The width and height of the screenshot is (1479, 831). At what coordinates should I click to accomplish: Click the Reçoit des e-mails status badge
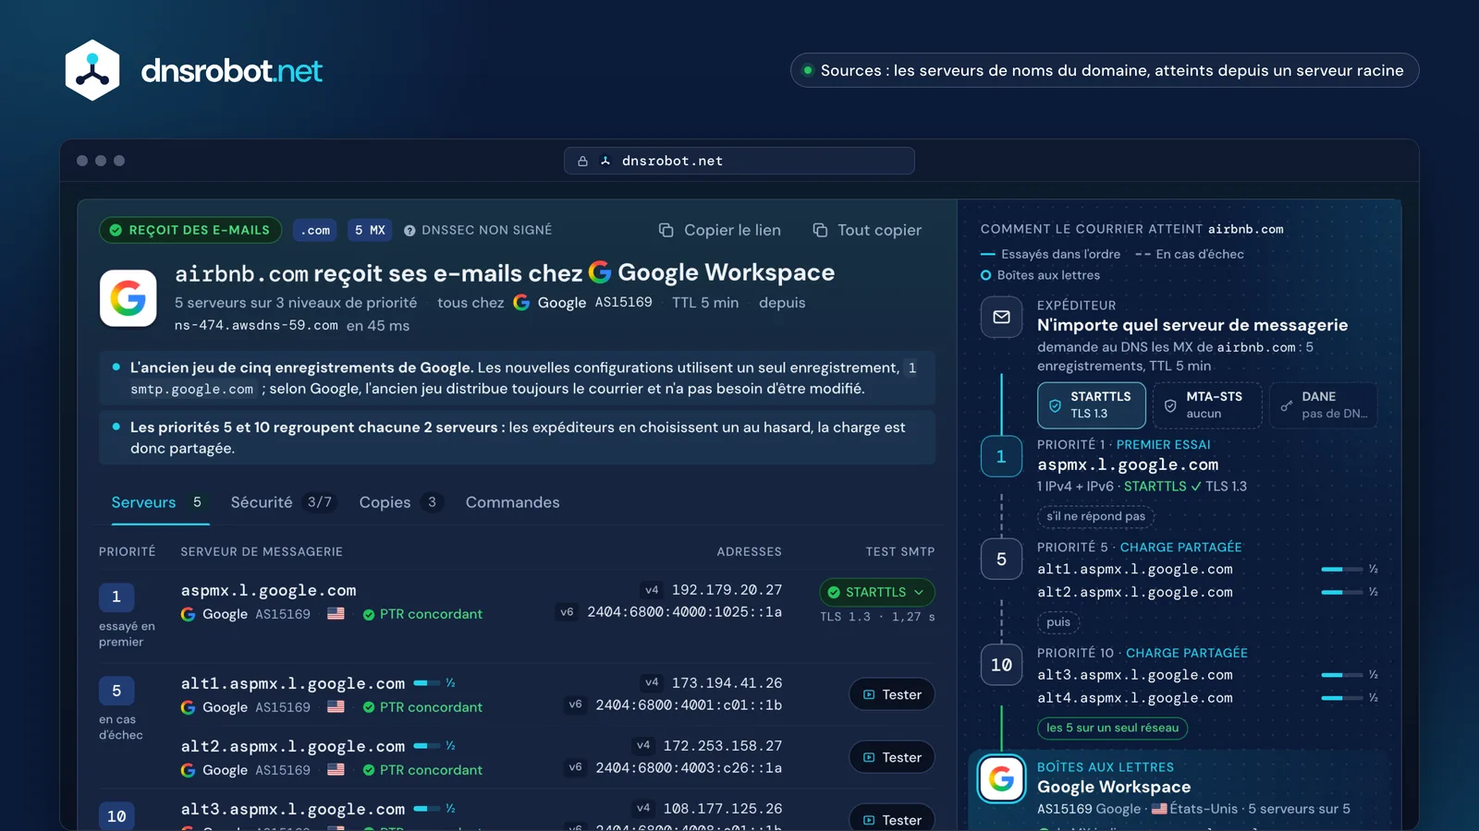[x=189, y=230]
